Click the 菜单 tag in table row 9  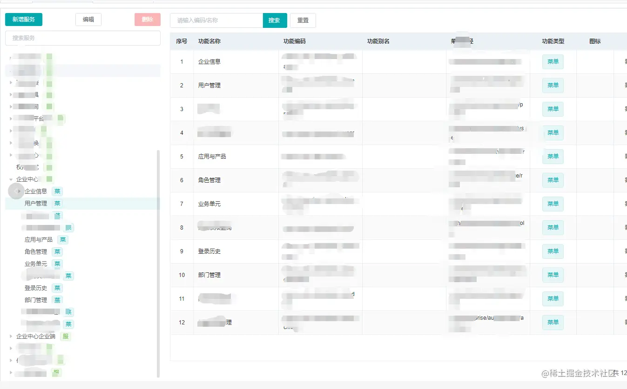point(553,251)
